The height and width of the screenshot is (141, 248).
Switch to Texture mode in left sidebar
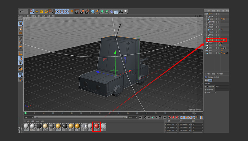[x=20, y=28]
